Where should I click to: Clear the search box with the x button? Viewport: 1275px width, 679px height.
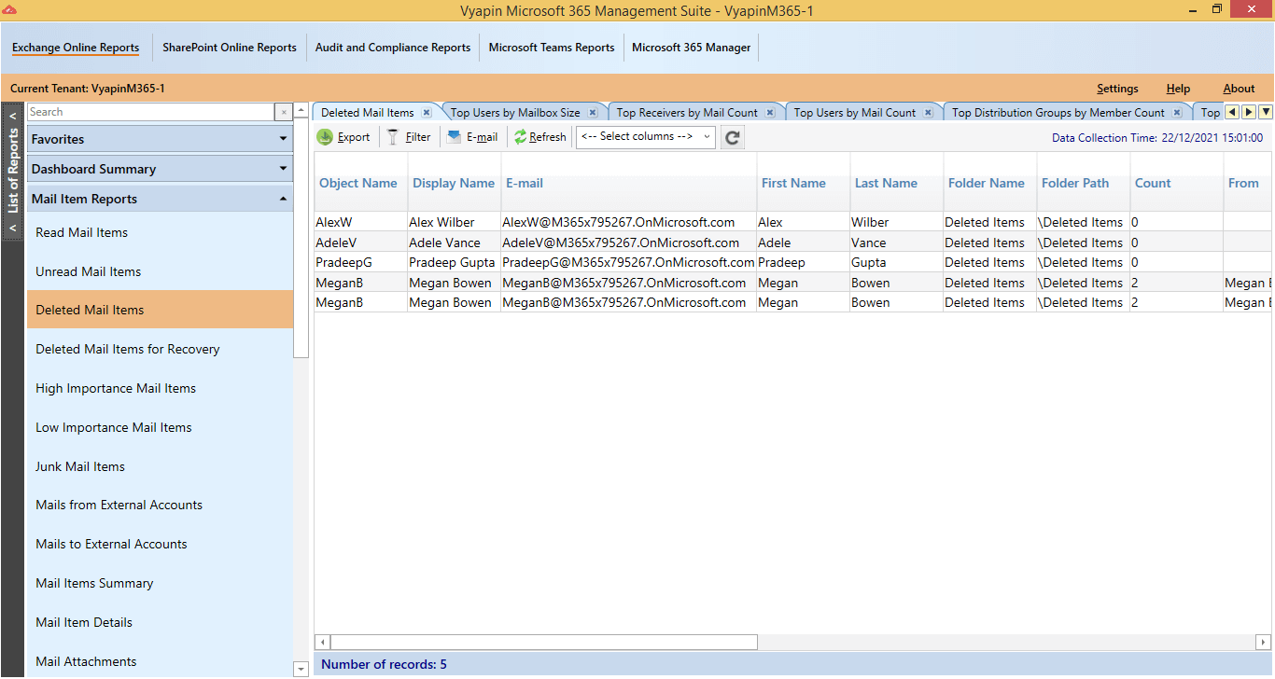(x=284, y=112)
